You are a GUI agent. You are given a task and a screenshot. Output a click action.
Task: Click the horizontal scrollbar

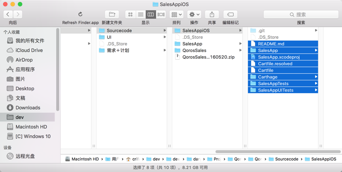278,152
